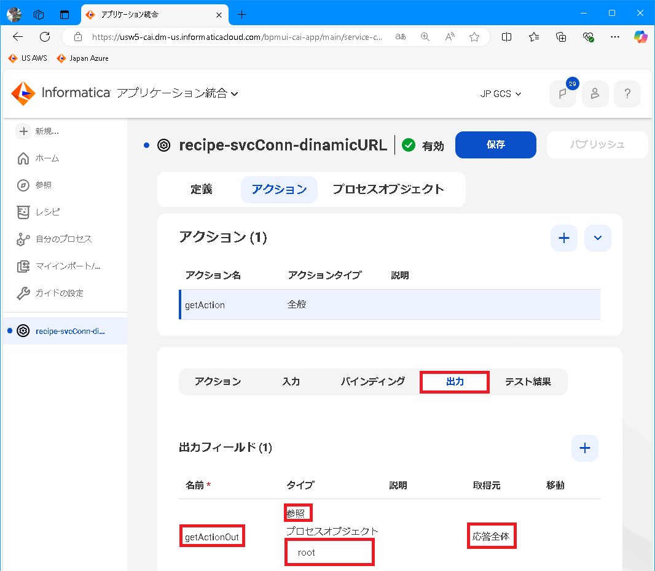655x571 pixels.
Task: Open 自分のプロセス in the sidebar
Action: click(54, 239)
